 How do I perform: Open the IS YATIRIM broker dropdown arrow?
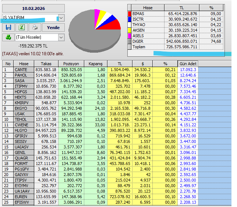point(61,18)
